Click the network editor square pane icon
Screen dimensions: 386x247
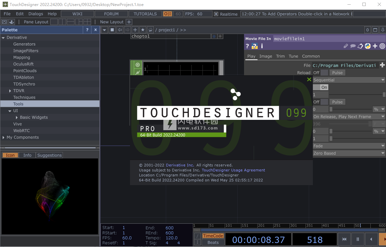[x=112, y=30]
